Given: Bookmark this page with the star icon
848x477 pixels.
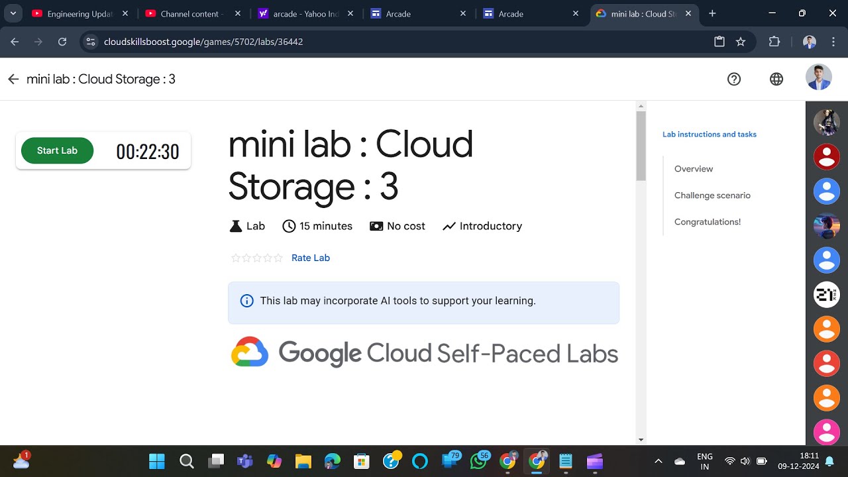Looking at the screenshot, I should [741, 42].
